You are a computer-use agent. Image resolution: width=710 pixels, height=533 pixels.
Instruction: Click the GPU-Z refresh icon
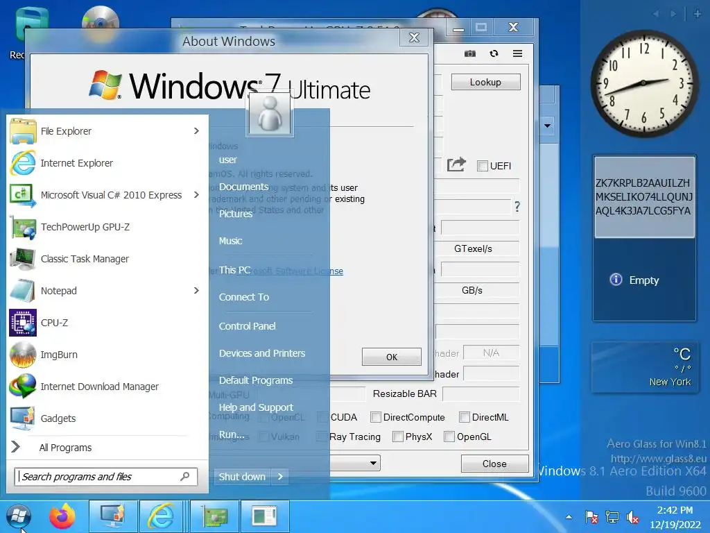[494, 53]
